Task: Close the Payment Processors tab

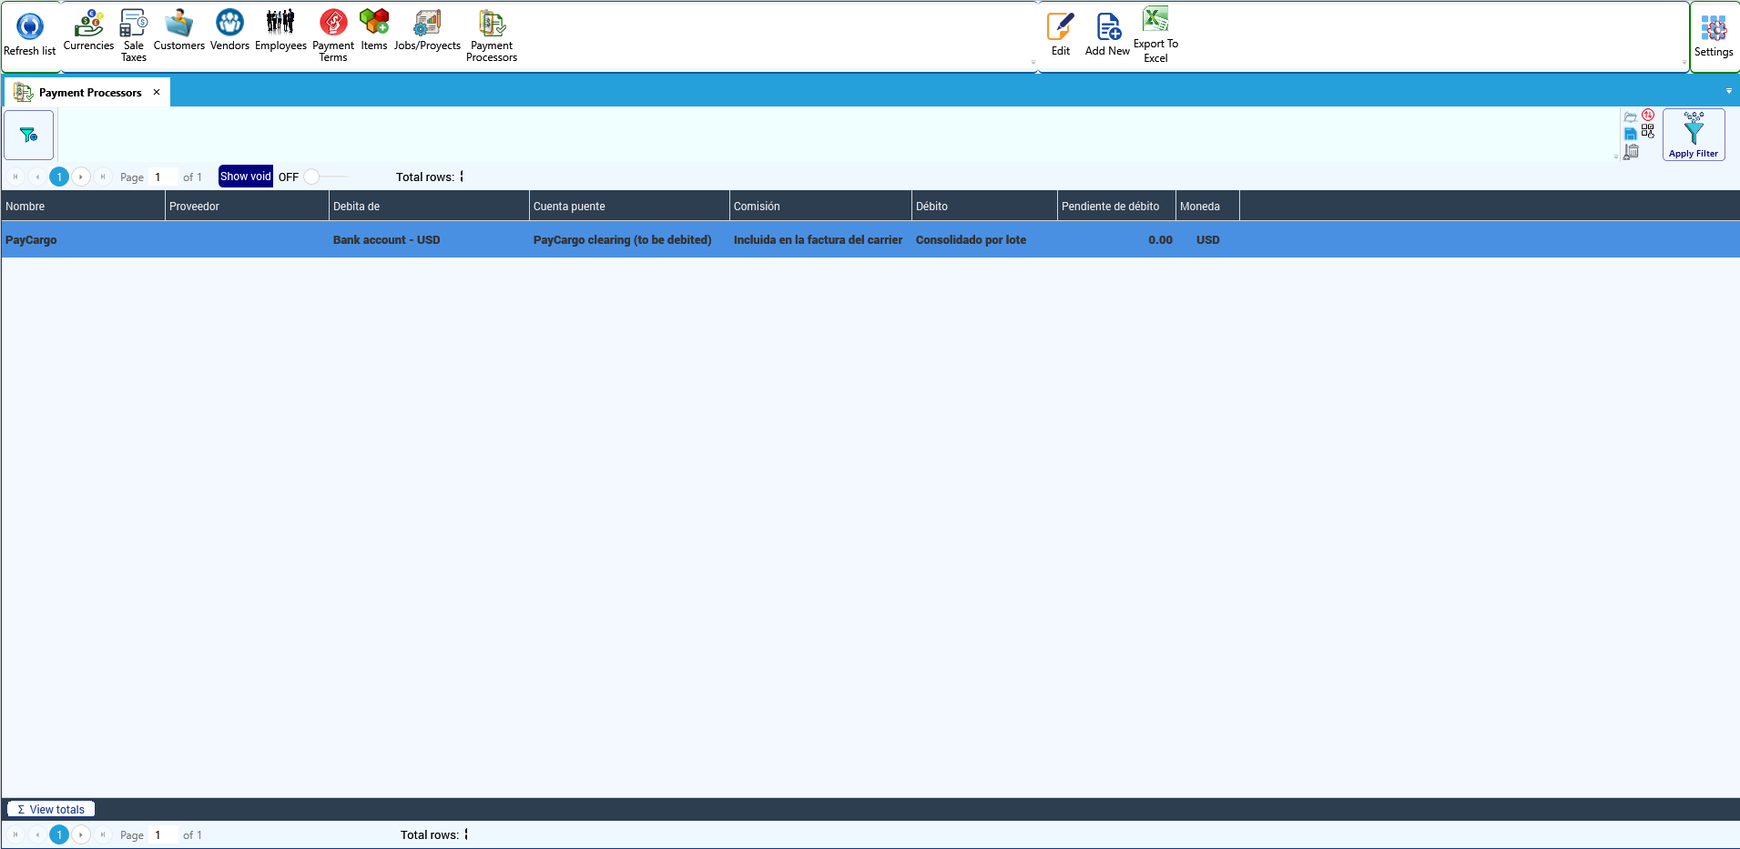Action: point(157,92)
